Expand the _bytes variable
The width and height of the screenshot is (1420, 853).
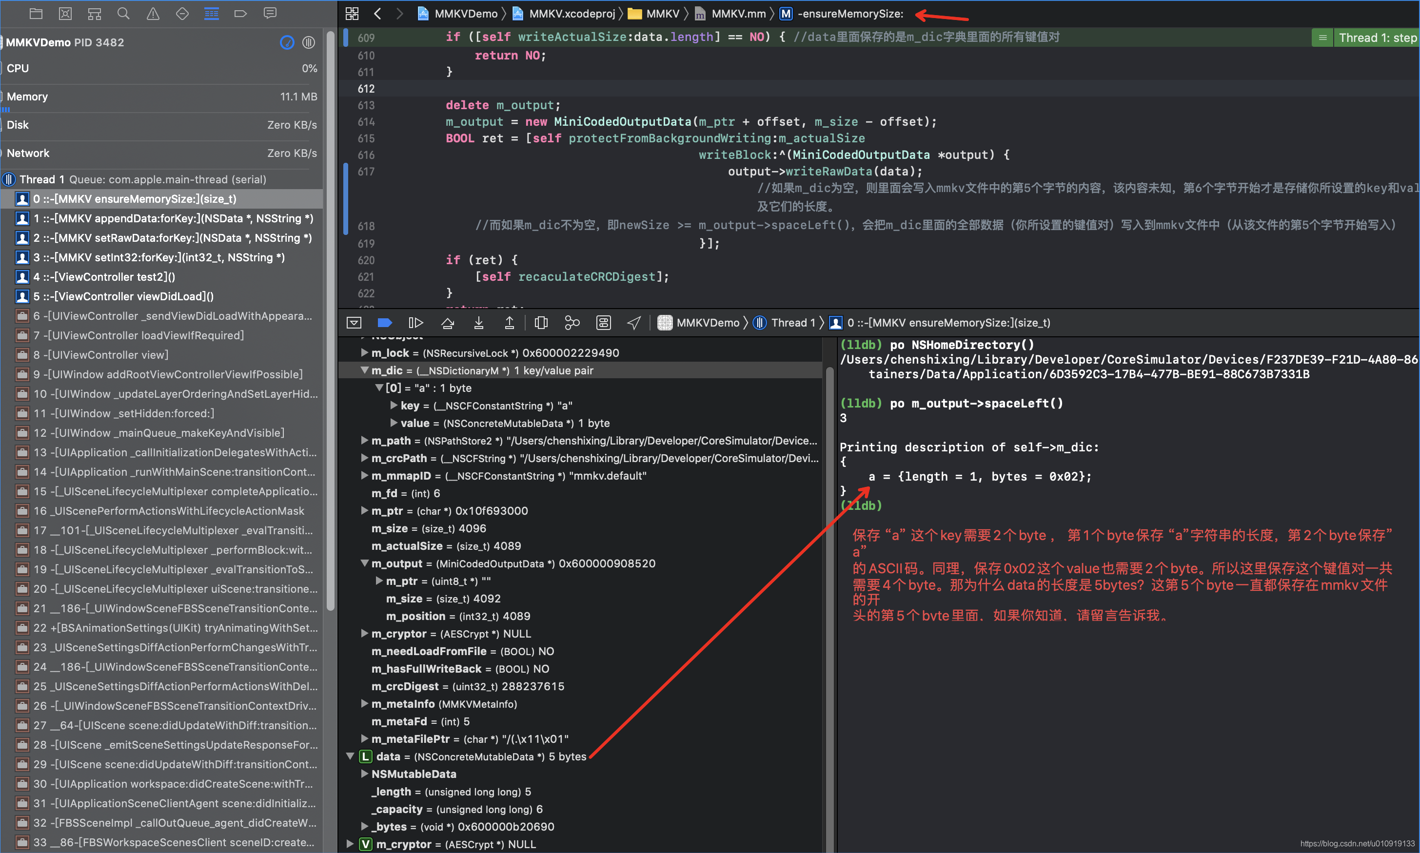pos(364,827)
